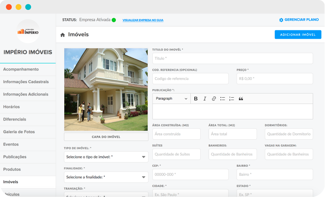Image resolution: width=325 pixels, height=197 pixels.
Task: Open the Diferenciais section
Action: coord(28,119)
